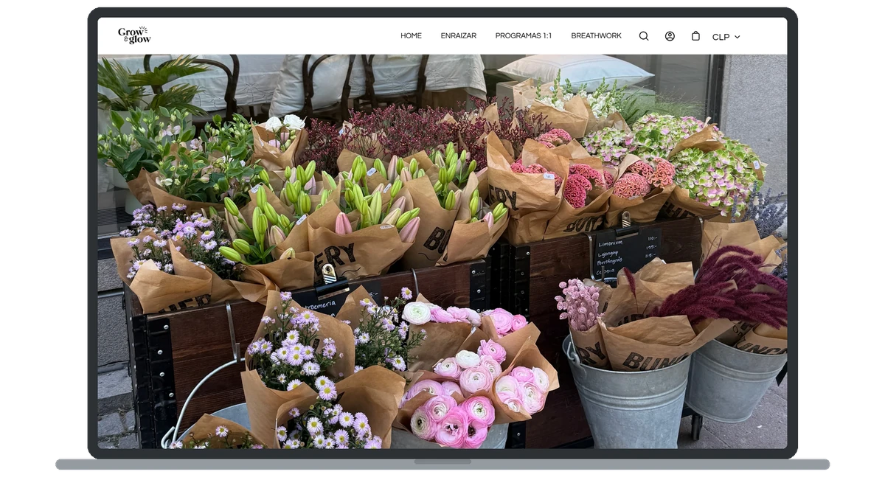Go to the HOME menu item
The image size is (885, 494).
(411, 36)
